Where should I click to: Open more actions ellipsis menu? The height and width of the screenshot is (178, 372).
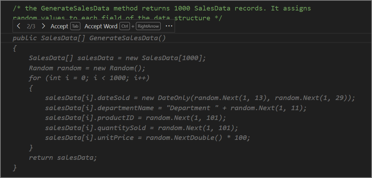click(169, 26)
